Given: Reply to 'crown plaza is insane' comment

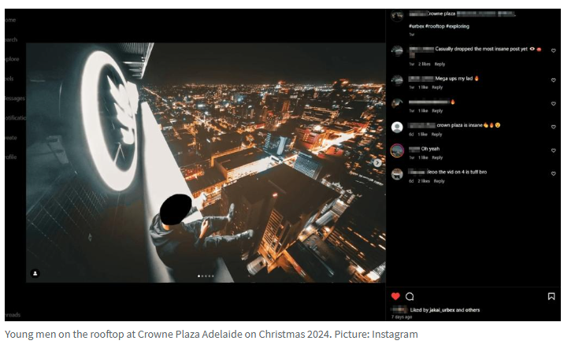Looking at the screenshot, I should 436,134.
